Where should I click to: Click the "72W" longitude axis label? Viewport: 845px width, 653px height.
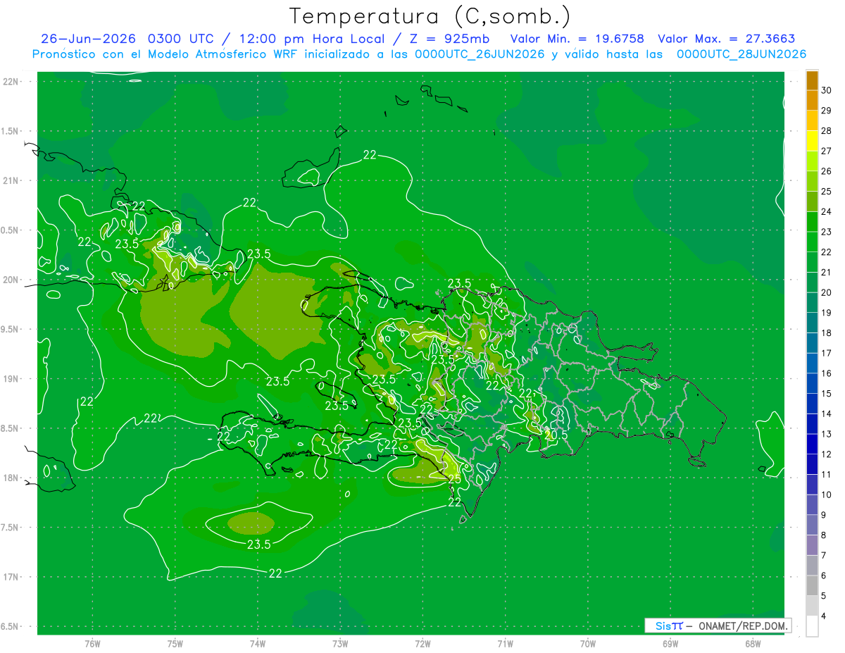pyautogui.click(x=423, y=644)
